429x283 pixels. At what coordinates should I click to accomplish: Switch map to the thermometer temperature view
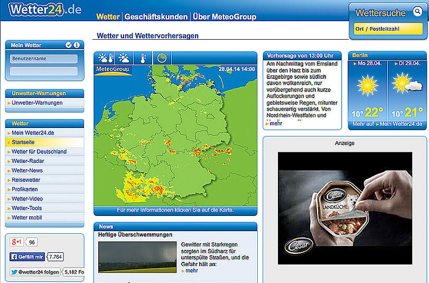point(143,58)
